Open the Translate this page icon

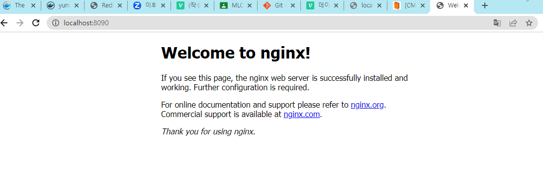coord(497,23)
